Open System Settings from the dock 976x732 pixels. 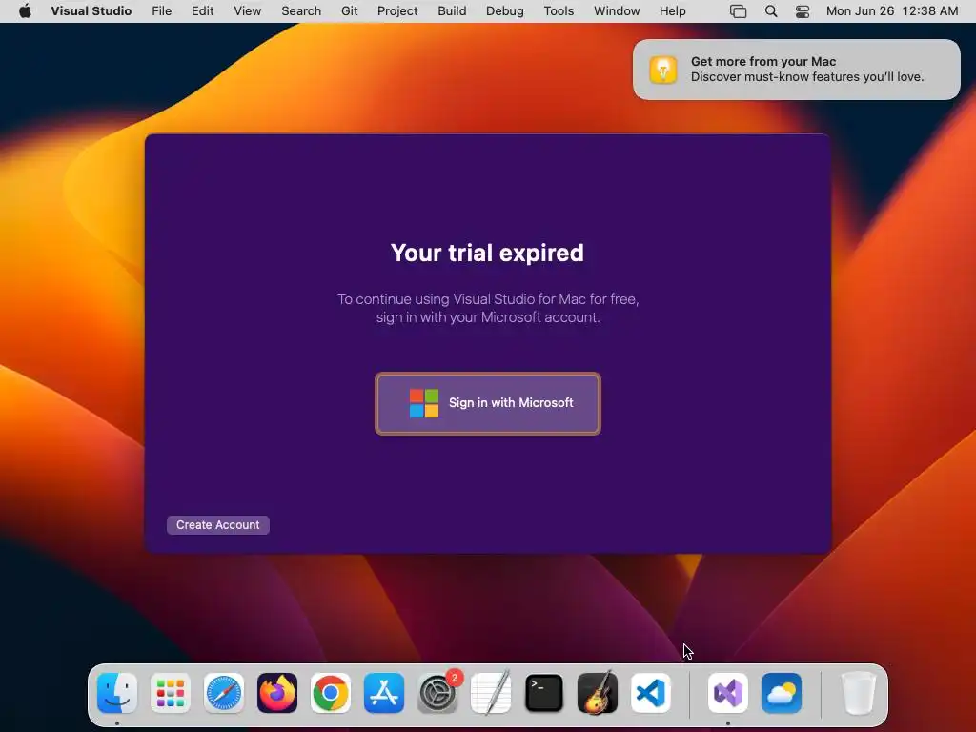tap(437, 693)
